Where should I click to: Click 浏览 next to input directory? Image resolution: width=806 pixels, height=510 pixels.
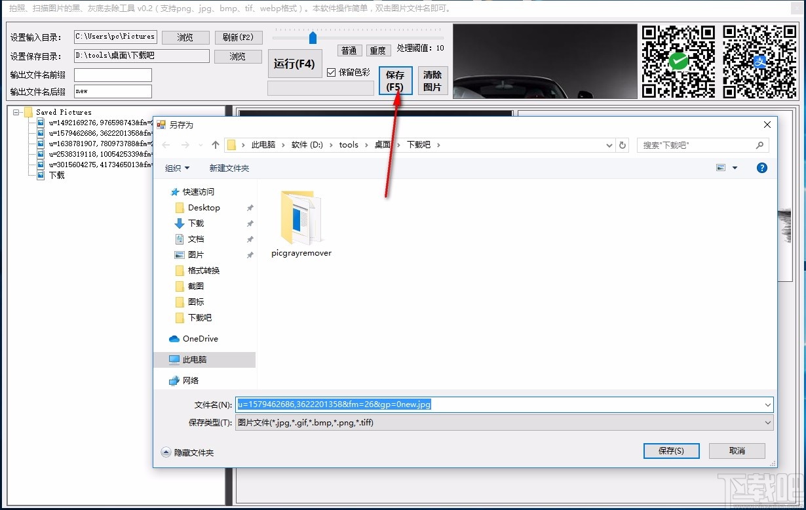[x=185, y=37]
